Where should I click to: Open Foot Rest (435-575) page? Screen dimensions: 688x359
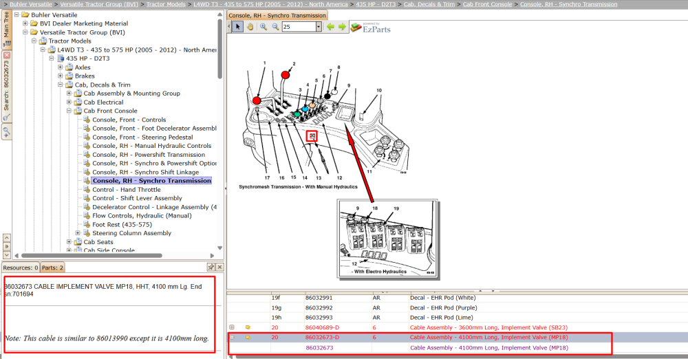click(x=122, y=224)
